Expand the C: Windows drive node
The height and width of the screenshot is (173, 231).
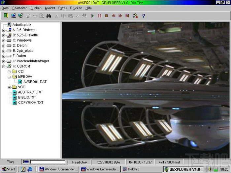pos(4,40)
